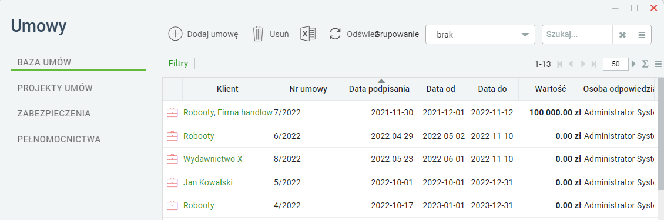Click the Dodaj umowę plus icon
This screenshot has width=664, height=220.
tap(175, 34)
